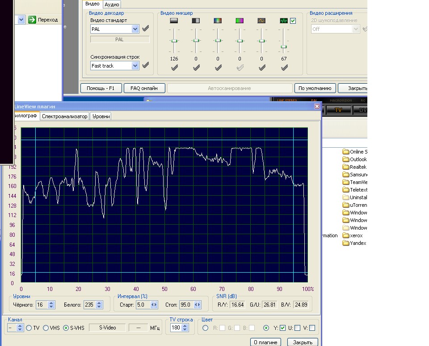Click the contrast icon in video mixer

(196, 21)
